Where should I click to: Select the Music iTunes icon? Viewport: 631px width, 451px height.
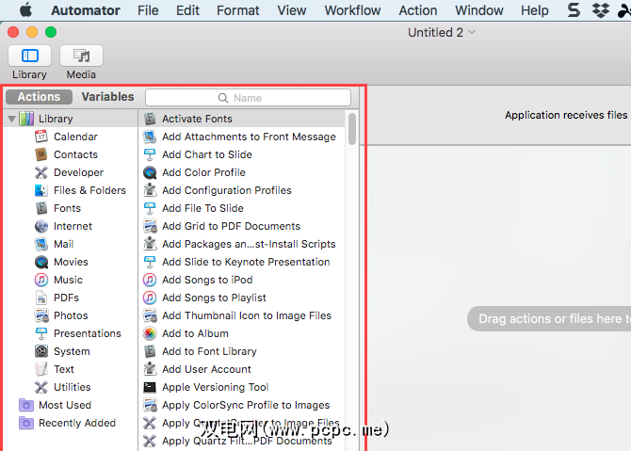41,280
